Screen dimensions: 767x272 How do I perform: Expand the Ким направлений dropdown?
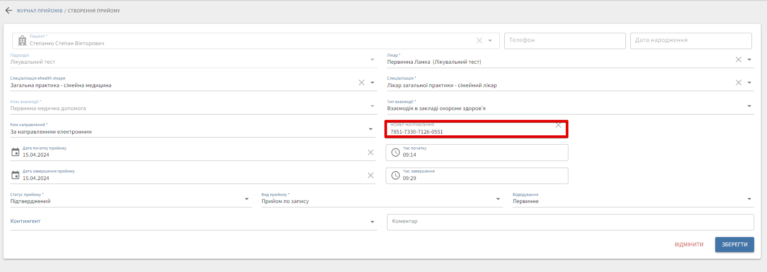370,129
